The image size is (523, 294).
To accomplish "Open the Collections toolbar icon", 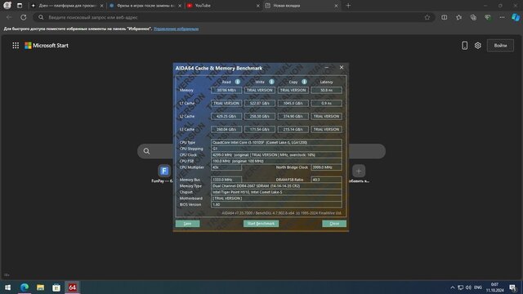I will (473, 17).
